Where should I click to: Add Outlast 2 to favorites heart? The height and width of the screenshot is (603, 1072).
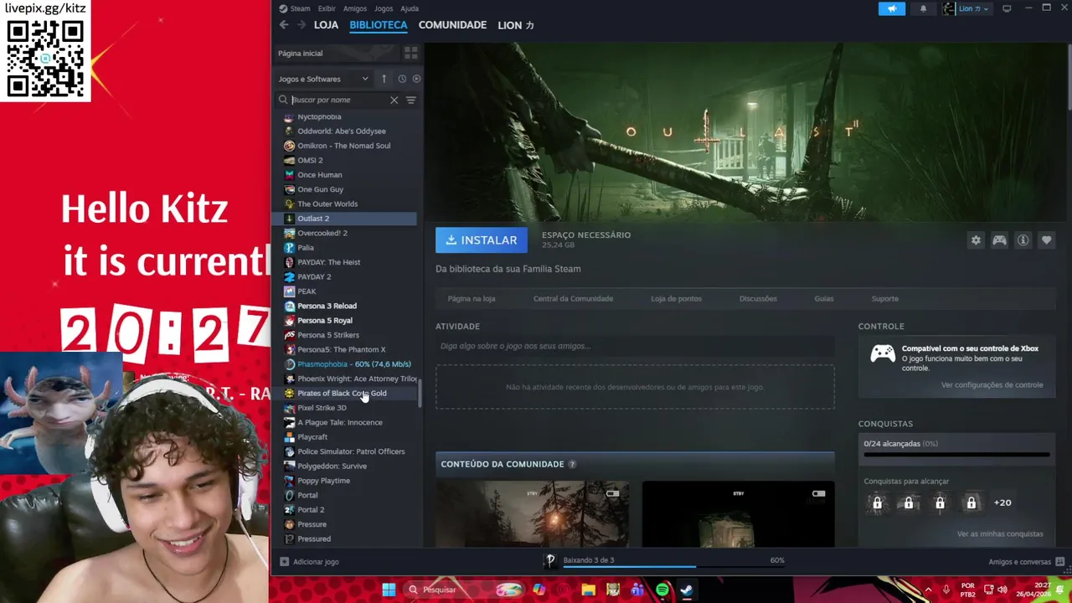point(1046,240)
